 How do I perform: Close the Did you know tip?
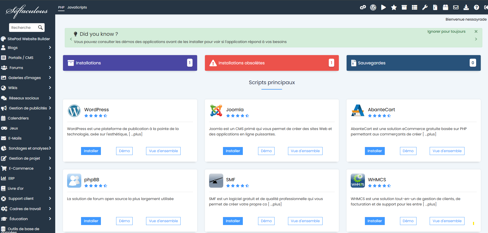coord(476,31)
